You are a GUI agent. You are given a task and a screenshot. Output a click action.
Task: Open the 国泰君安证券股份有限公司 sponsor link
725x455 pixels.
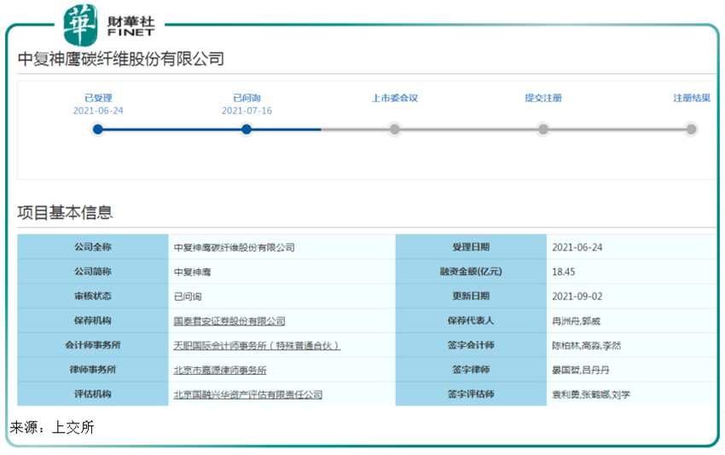click(229, 321)
